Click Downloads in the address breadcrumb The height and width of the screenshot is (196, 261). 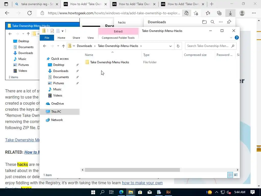click(x=84, y=46)
